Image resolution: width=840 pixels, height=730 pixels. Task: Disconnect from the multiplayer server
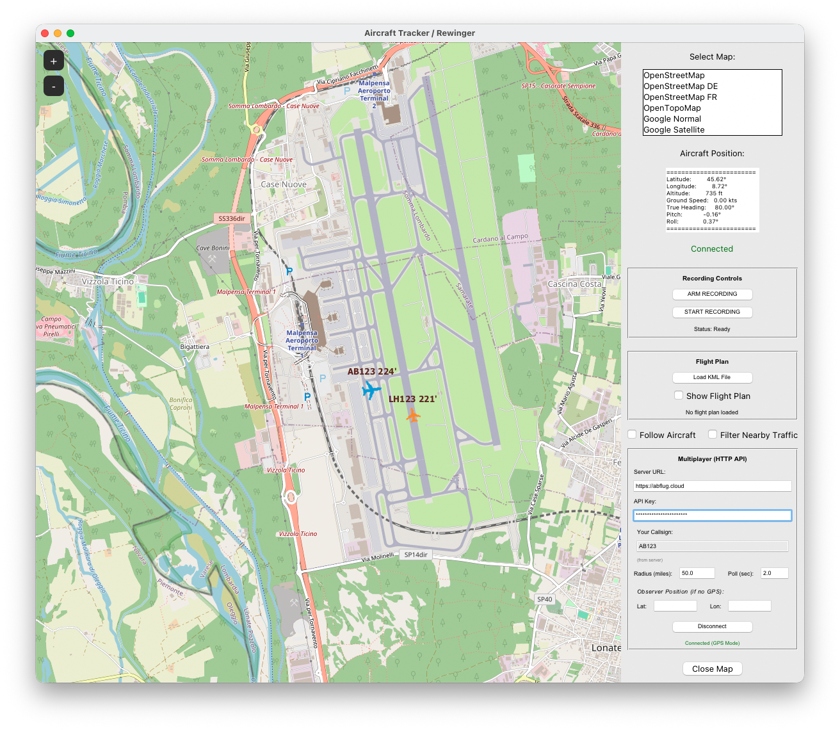pyautogui.click(x=712, y=626)
